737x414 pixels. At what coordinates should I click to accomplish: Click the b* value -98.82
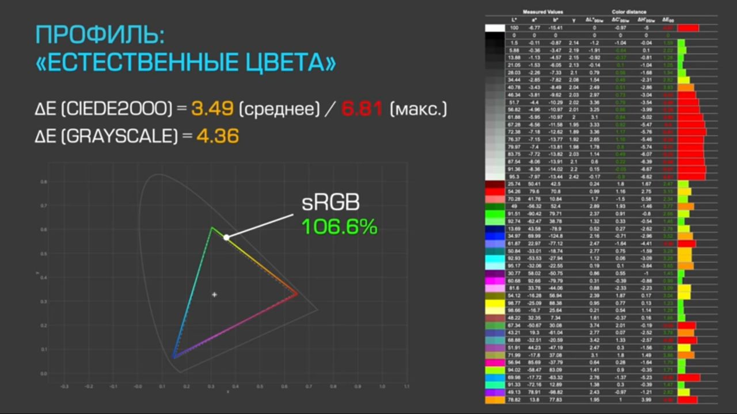(555, 392)
